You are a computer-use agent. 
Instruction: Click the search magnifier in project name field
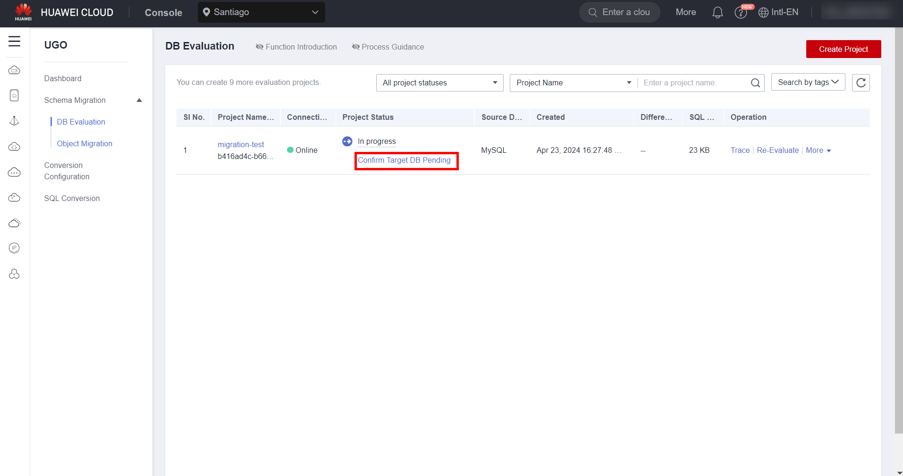(x=755, y=83)
